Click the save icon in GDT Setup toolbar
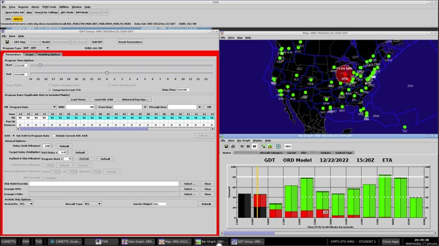The height and width of the screenshot is (246, 439). pos(7,42)
